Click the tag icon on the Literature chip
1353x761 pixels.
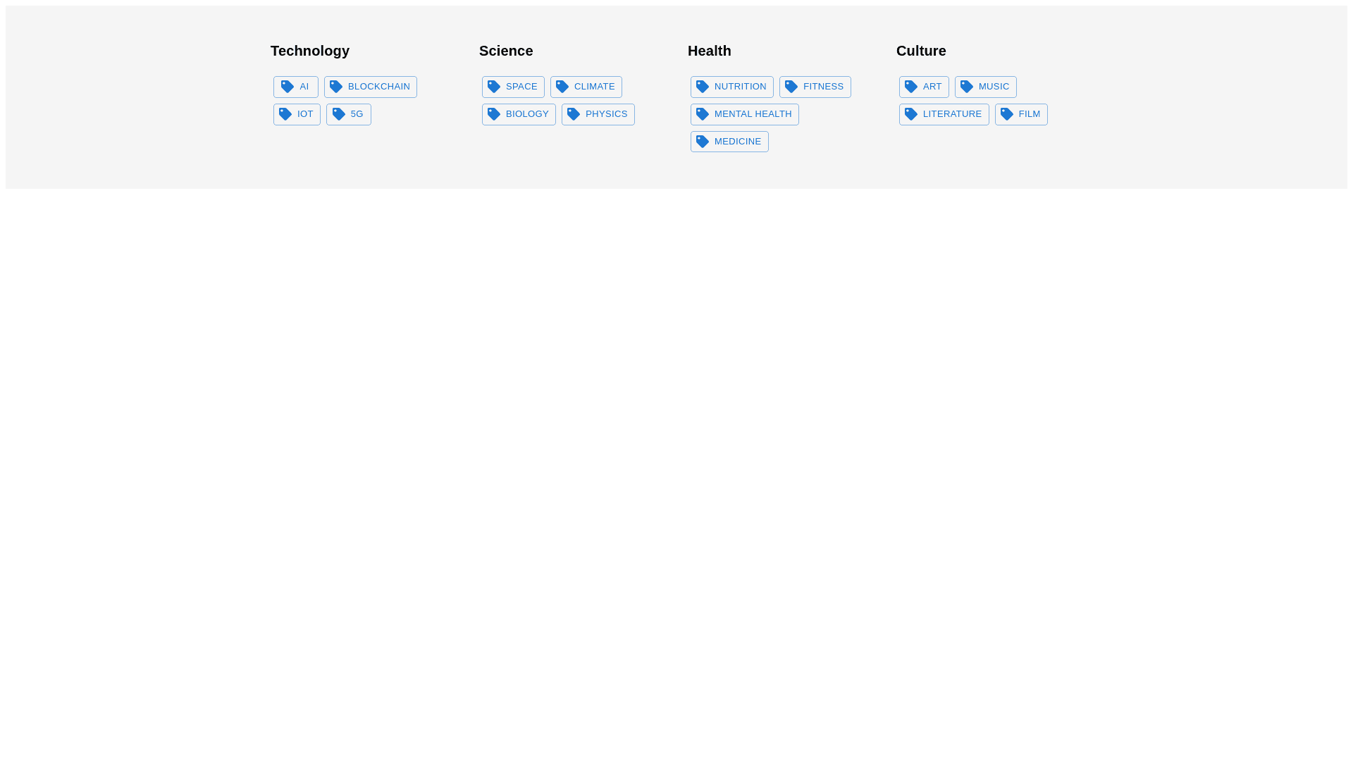click(x=911, y=114)
